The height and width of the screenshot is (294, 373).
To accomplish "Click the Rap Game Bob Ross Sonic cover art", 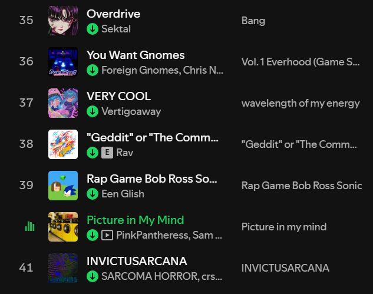I will coord(63,186).
